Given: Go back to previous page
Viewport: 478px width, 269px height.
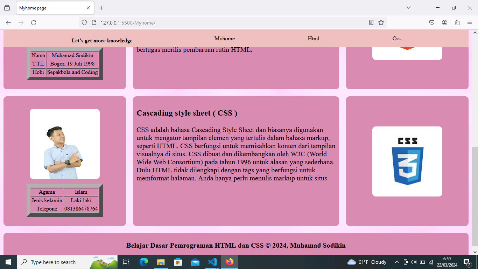Looking at the screenshot, I should point(8,23).
